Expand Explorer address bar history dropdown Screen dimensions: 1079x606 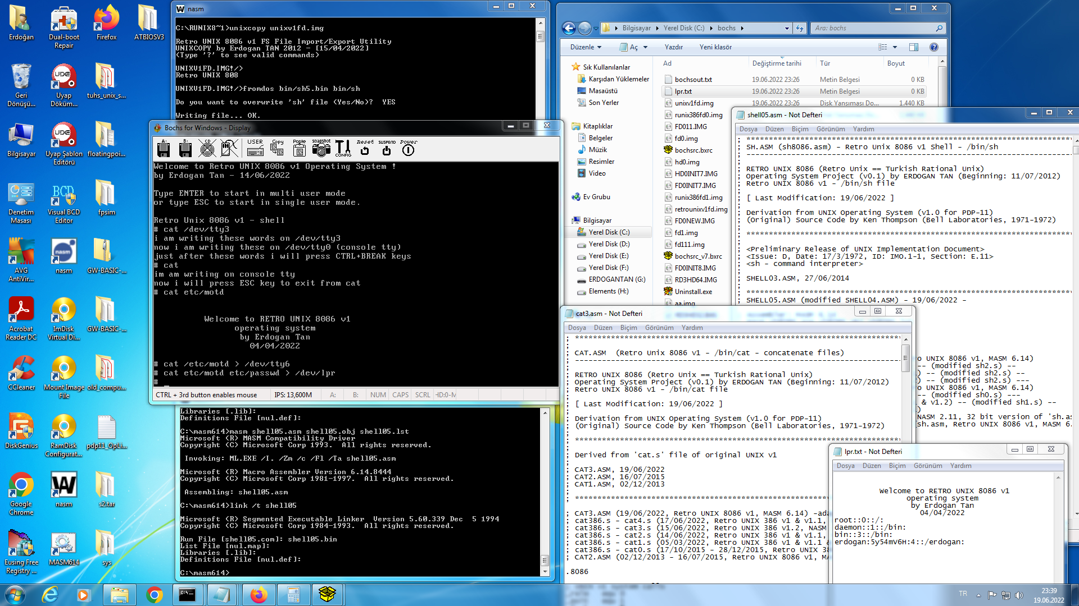tap(787, 28)
